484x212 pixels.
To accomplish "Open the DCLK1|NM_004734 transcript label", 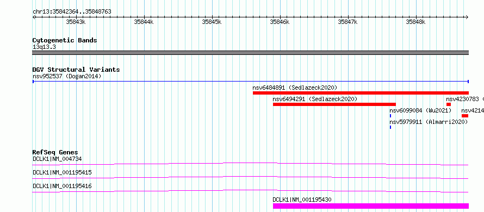I will [x=57, y=159].
